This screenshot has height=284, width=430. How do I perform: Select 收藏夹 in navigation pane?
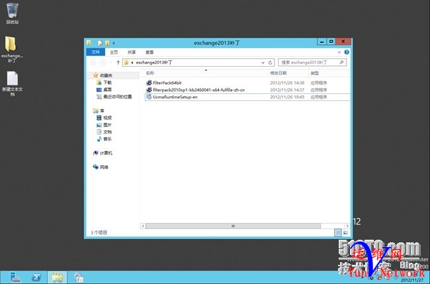click(103, 75)
